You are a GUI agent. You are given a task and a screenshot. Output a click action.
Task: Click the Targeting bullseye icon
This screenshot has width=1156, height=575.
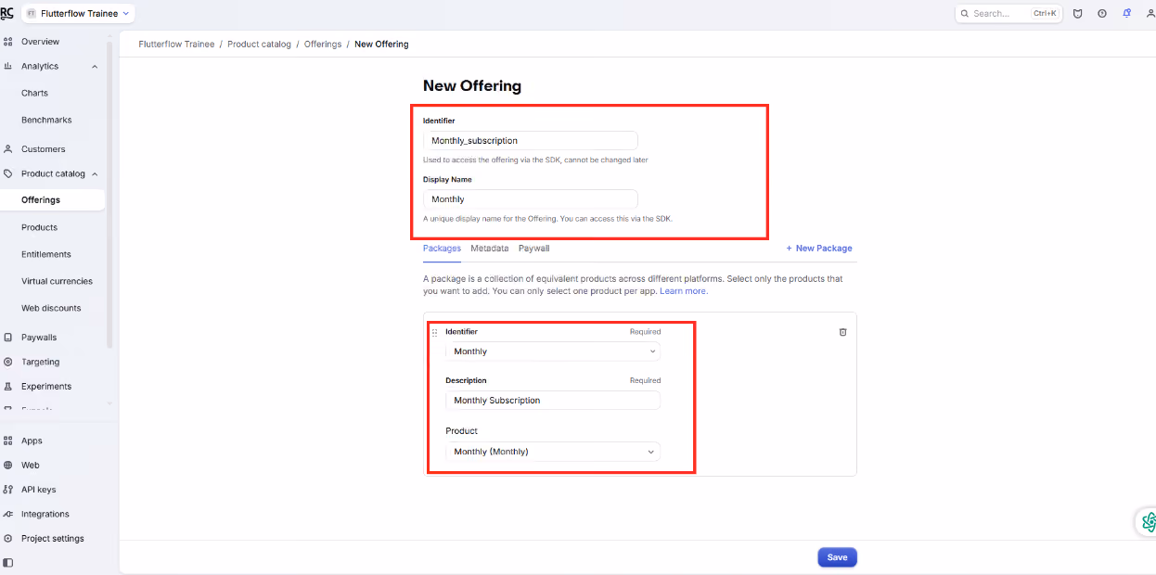(x=8, y=362)
